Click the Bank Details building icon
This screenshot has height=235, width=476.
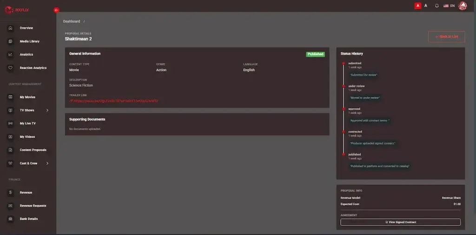(10, 219)
